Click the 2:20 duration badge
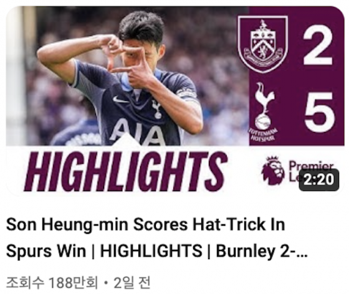The height and width of the screenshot is (294, 349). click(319, 179)
